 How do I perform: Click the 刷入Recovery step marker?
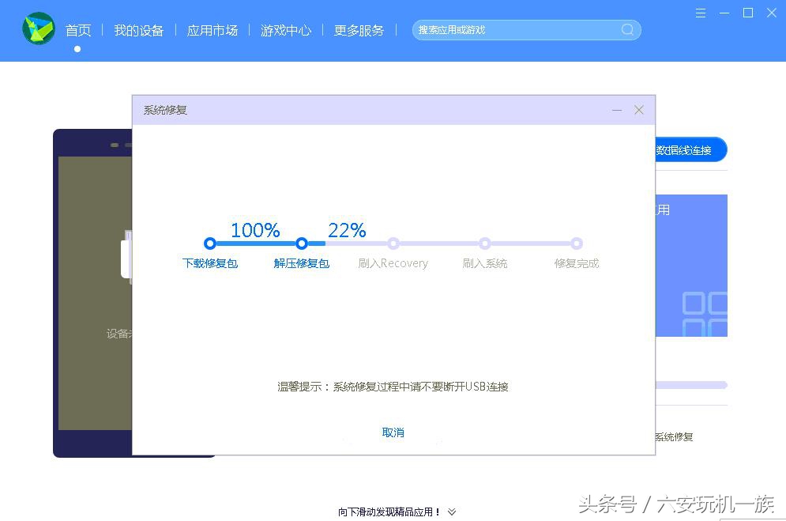tap(393, 244)
